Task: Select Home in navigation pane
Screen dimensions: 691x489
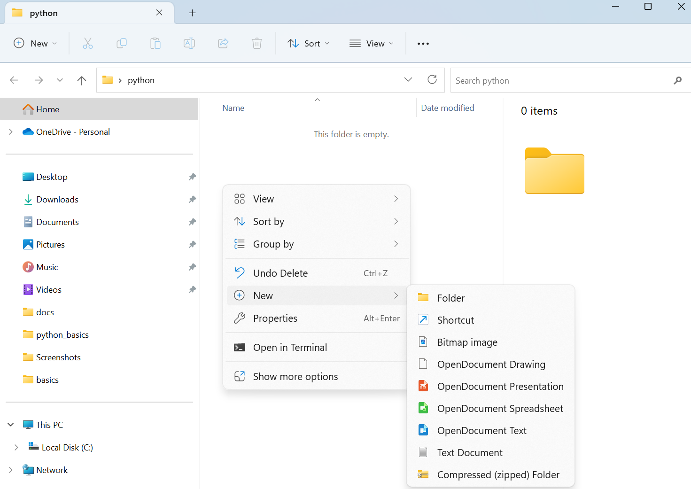Action: (x=99, y=109)
